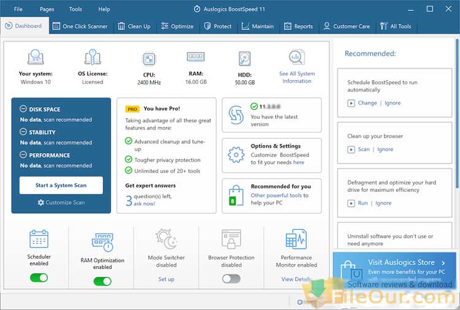Open Other powerful tools link

276,195
